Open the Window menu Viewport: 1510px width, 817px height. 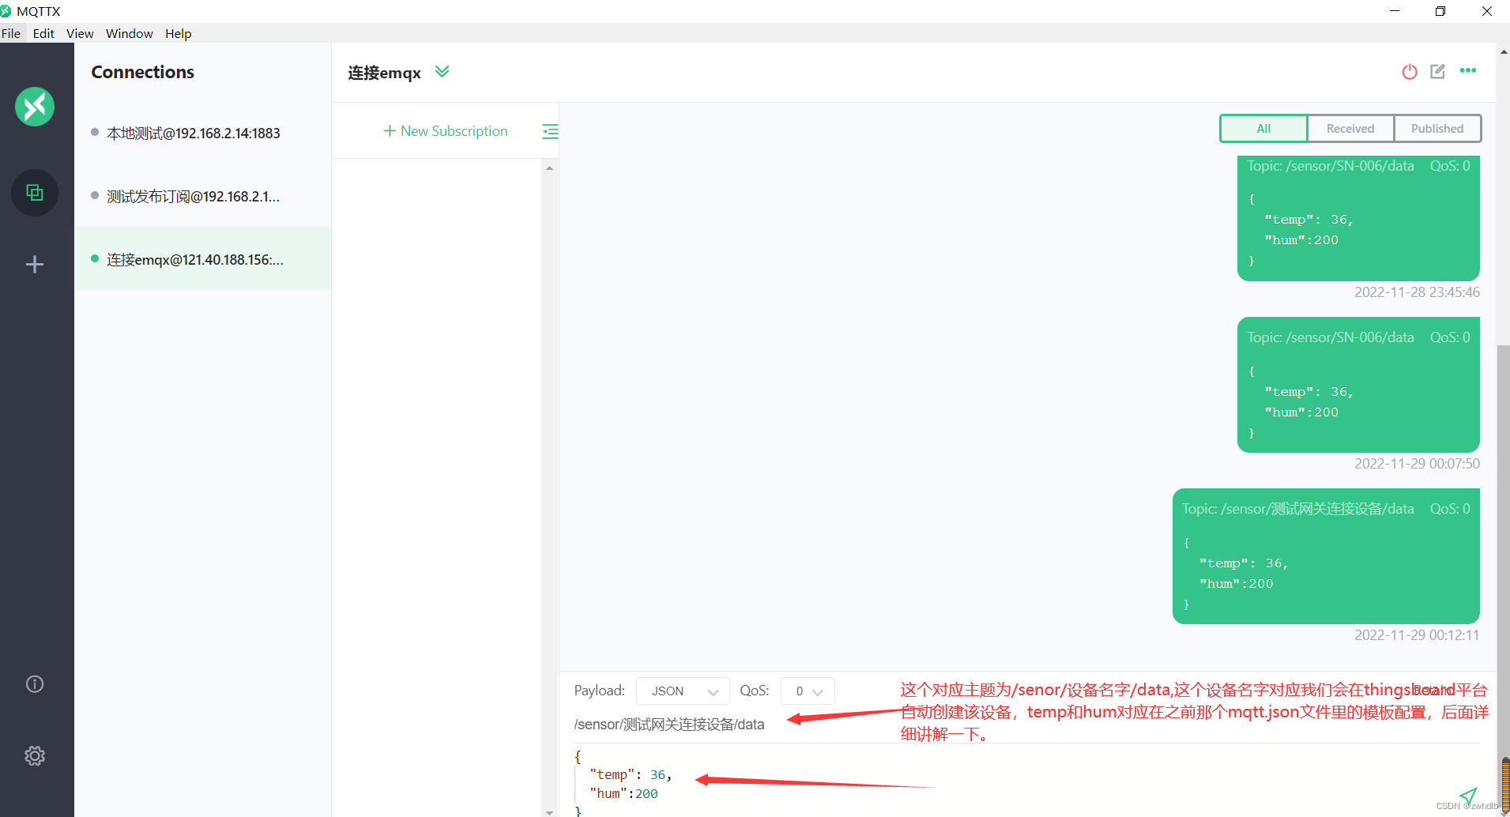point(130,33)
